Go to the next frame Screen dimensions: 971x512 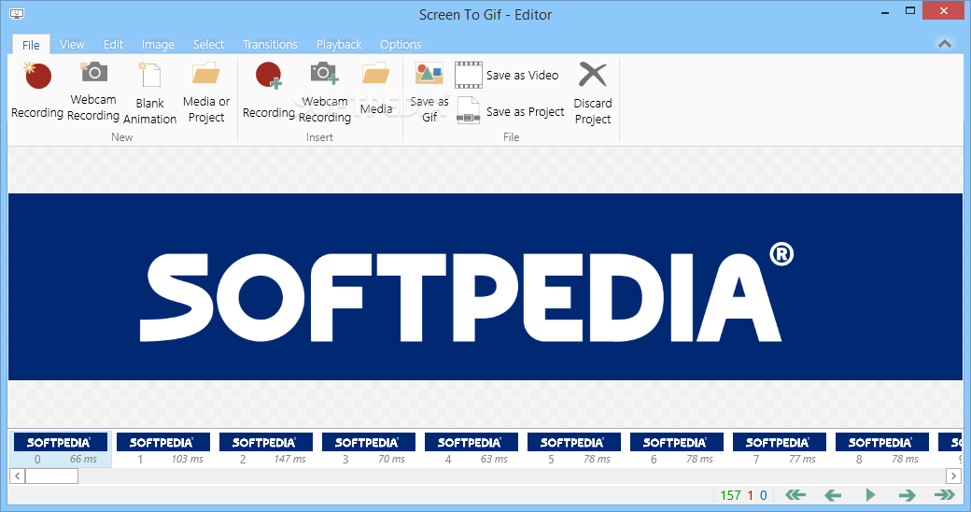click(908, 494)
